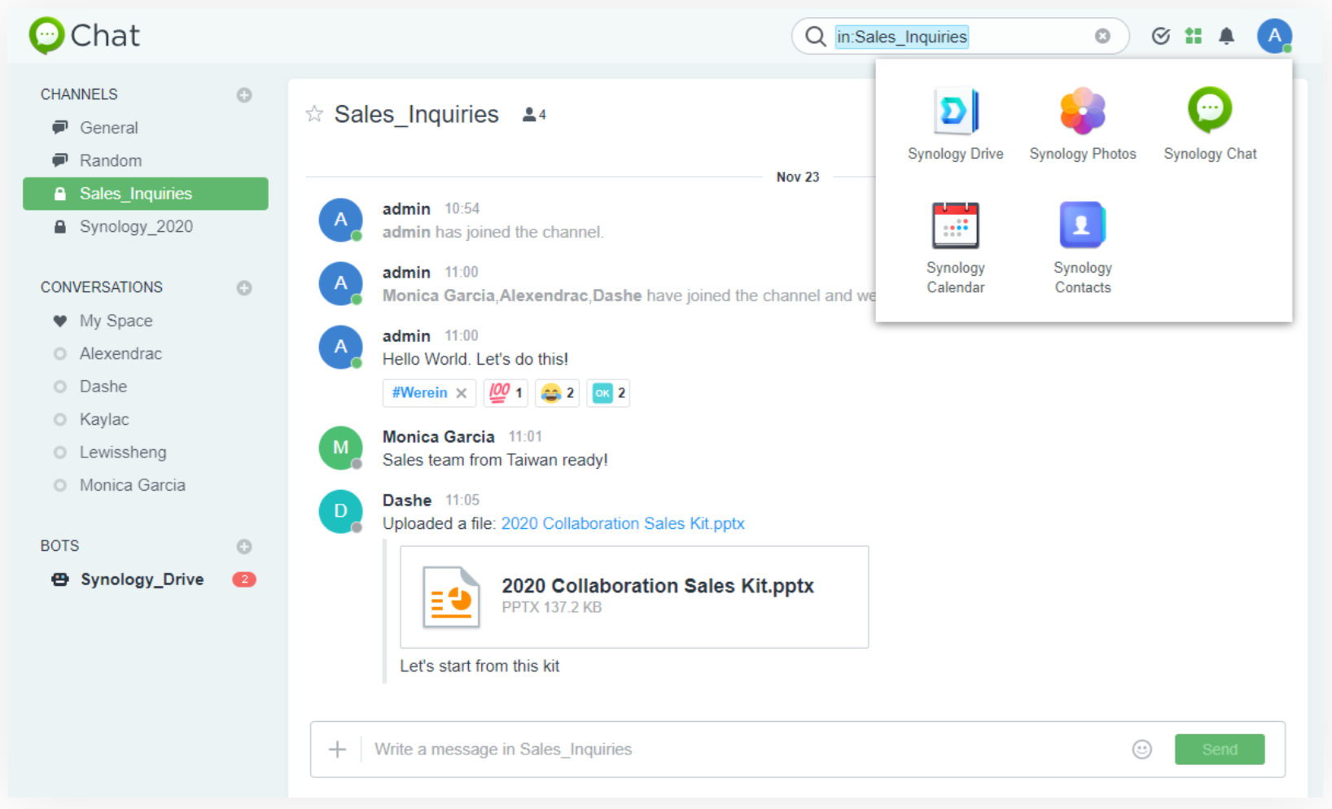Open the reminders checkmark-clock icon
The width and height of the screenshot is (1332, 809).
point(1160,36)
